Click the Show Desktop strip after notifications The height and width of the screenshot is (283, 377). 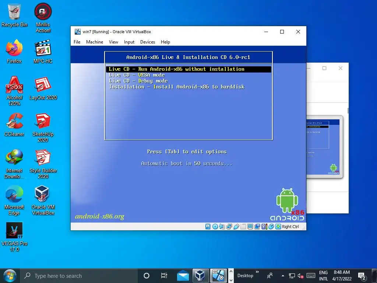(x=375, y=276)
